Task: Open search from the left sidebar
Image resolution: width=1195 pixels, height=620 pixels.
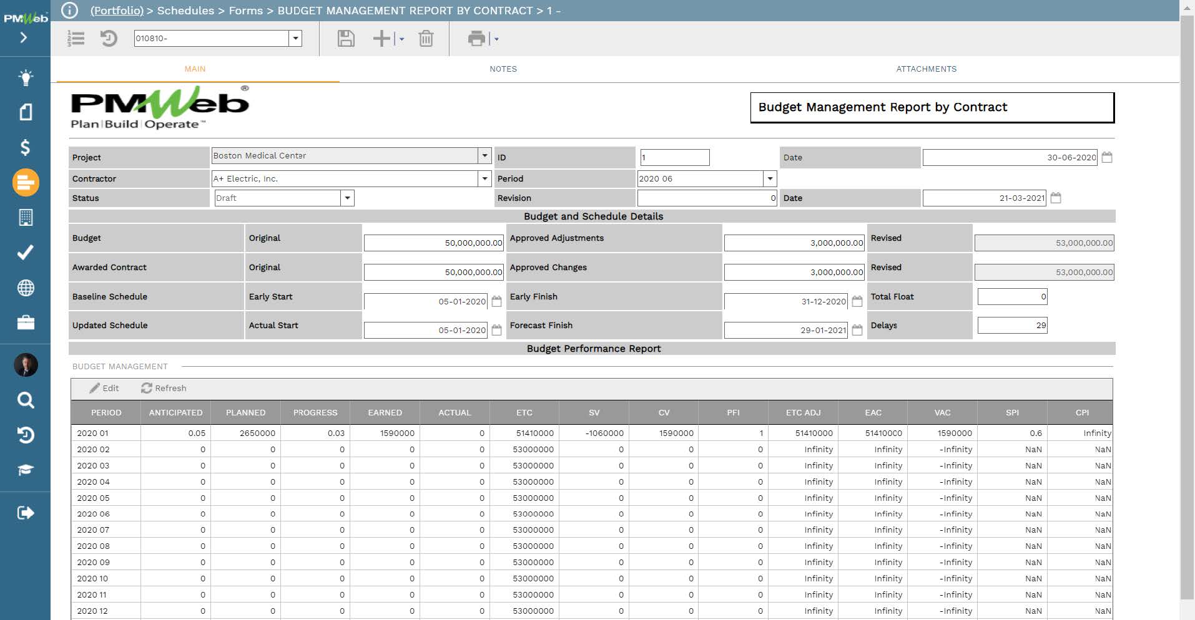Action: click(25, 401)
